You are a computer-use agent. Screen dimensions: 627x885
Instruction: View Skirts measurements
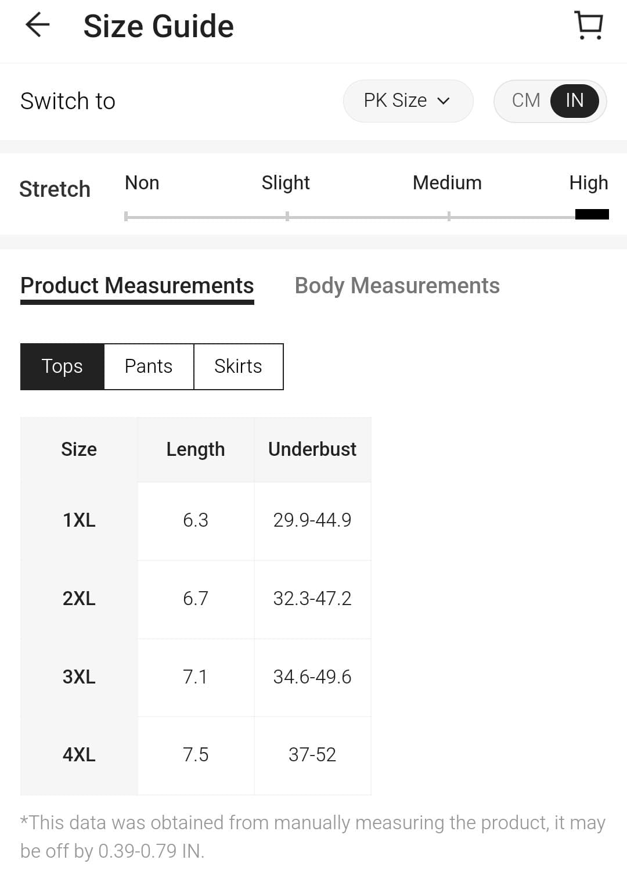(x=238, y=366)
